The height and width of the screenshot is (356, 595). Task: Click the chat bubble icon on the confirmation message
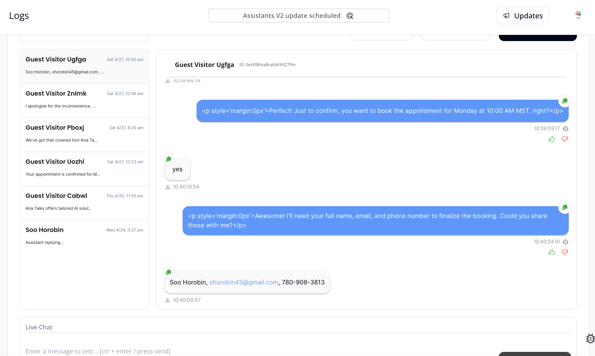565,101
